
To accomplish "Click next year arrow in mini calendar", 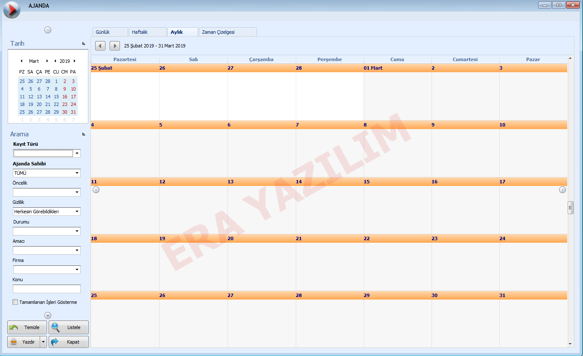I will click(x=75, y=61).
